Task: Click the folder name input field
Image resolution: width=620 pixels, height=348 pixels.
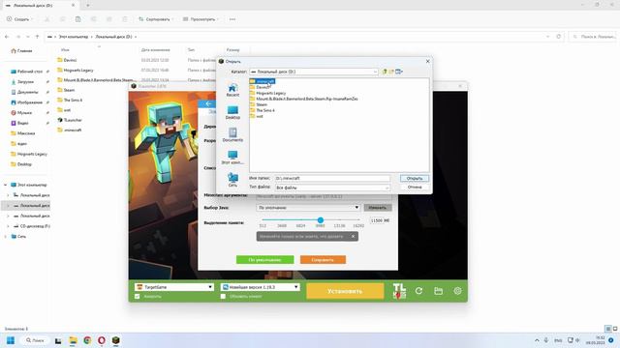Action: pyautogui.click(x=332, y=178)
